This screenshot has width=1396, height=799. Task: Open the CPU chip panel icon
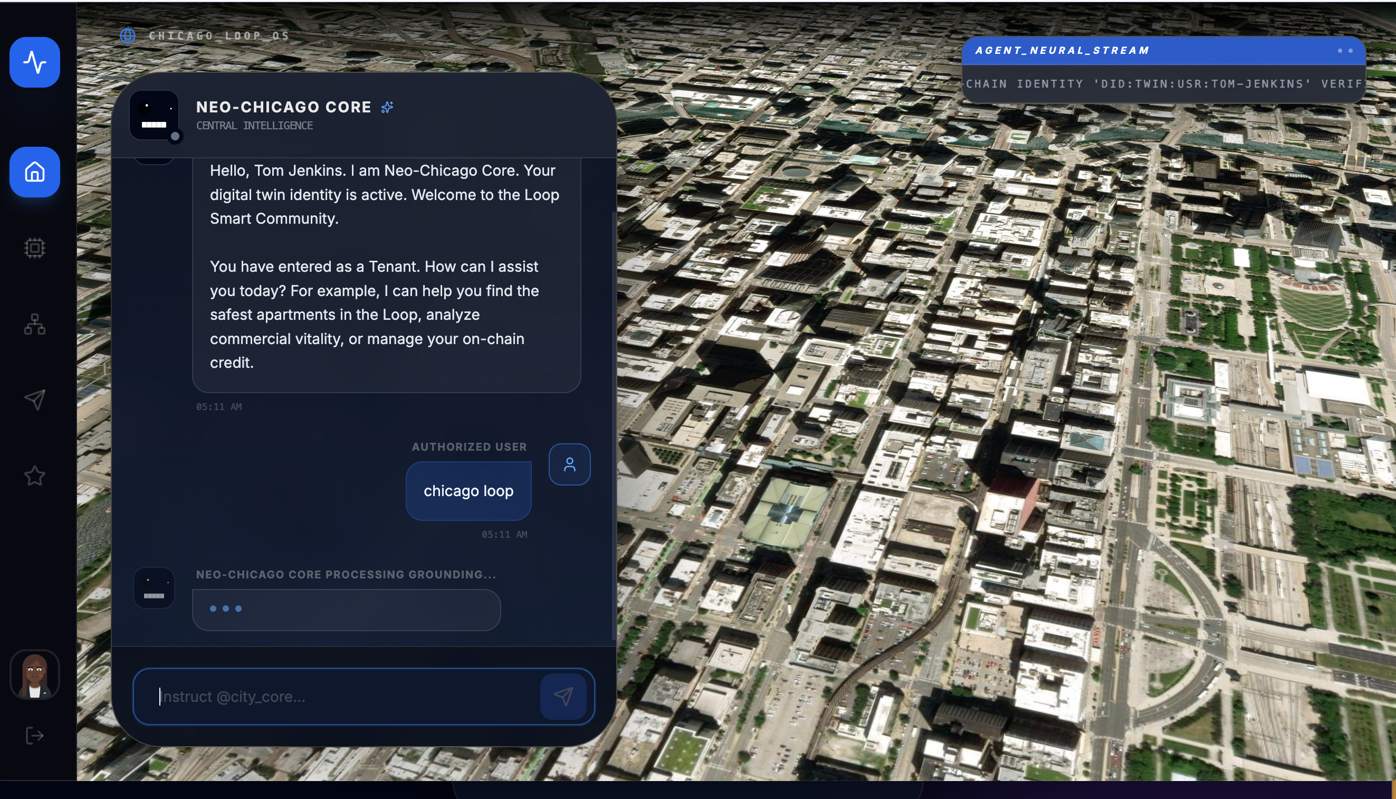pyautogui.click(x=35, y=248)
